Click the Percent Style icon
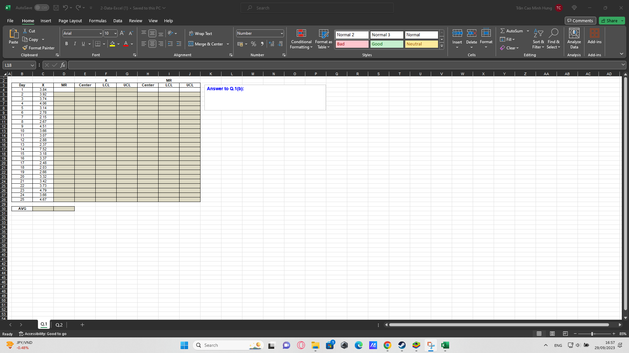This screenshot has height=353, width=629. coord(253,44)
